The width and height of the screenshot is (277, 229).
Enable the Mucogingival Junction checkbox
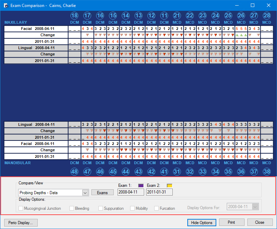21,208
